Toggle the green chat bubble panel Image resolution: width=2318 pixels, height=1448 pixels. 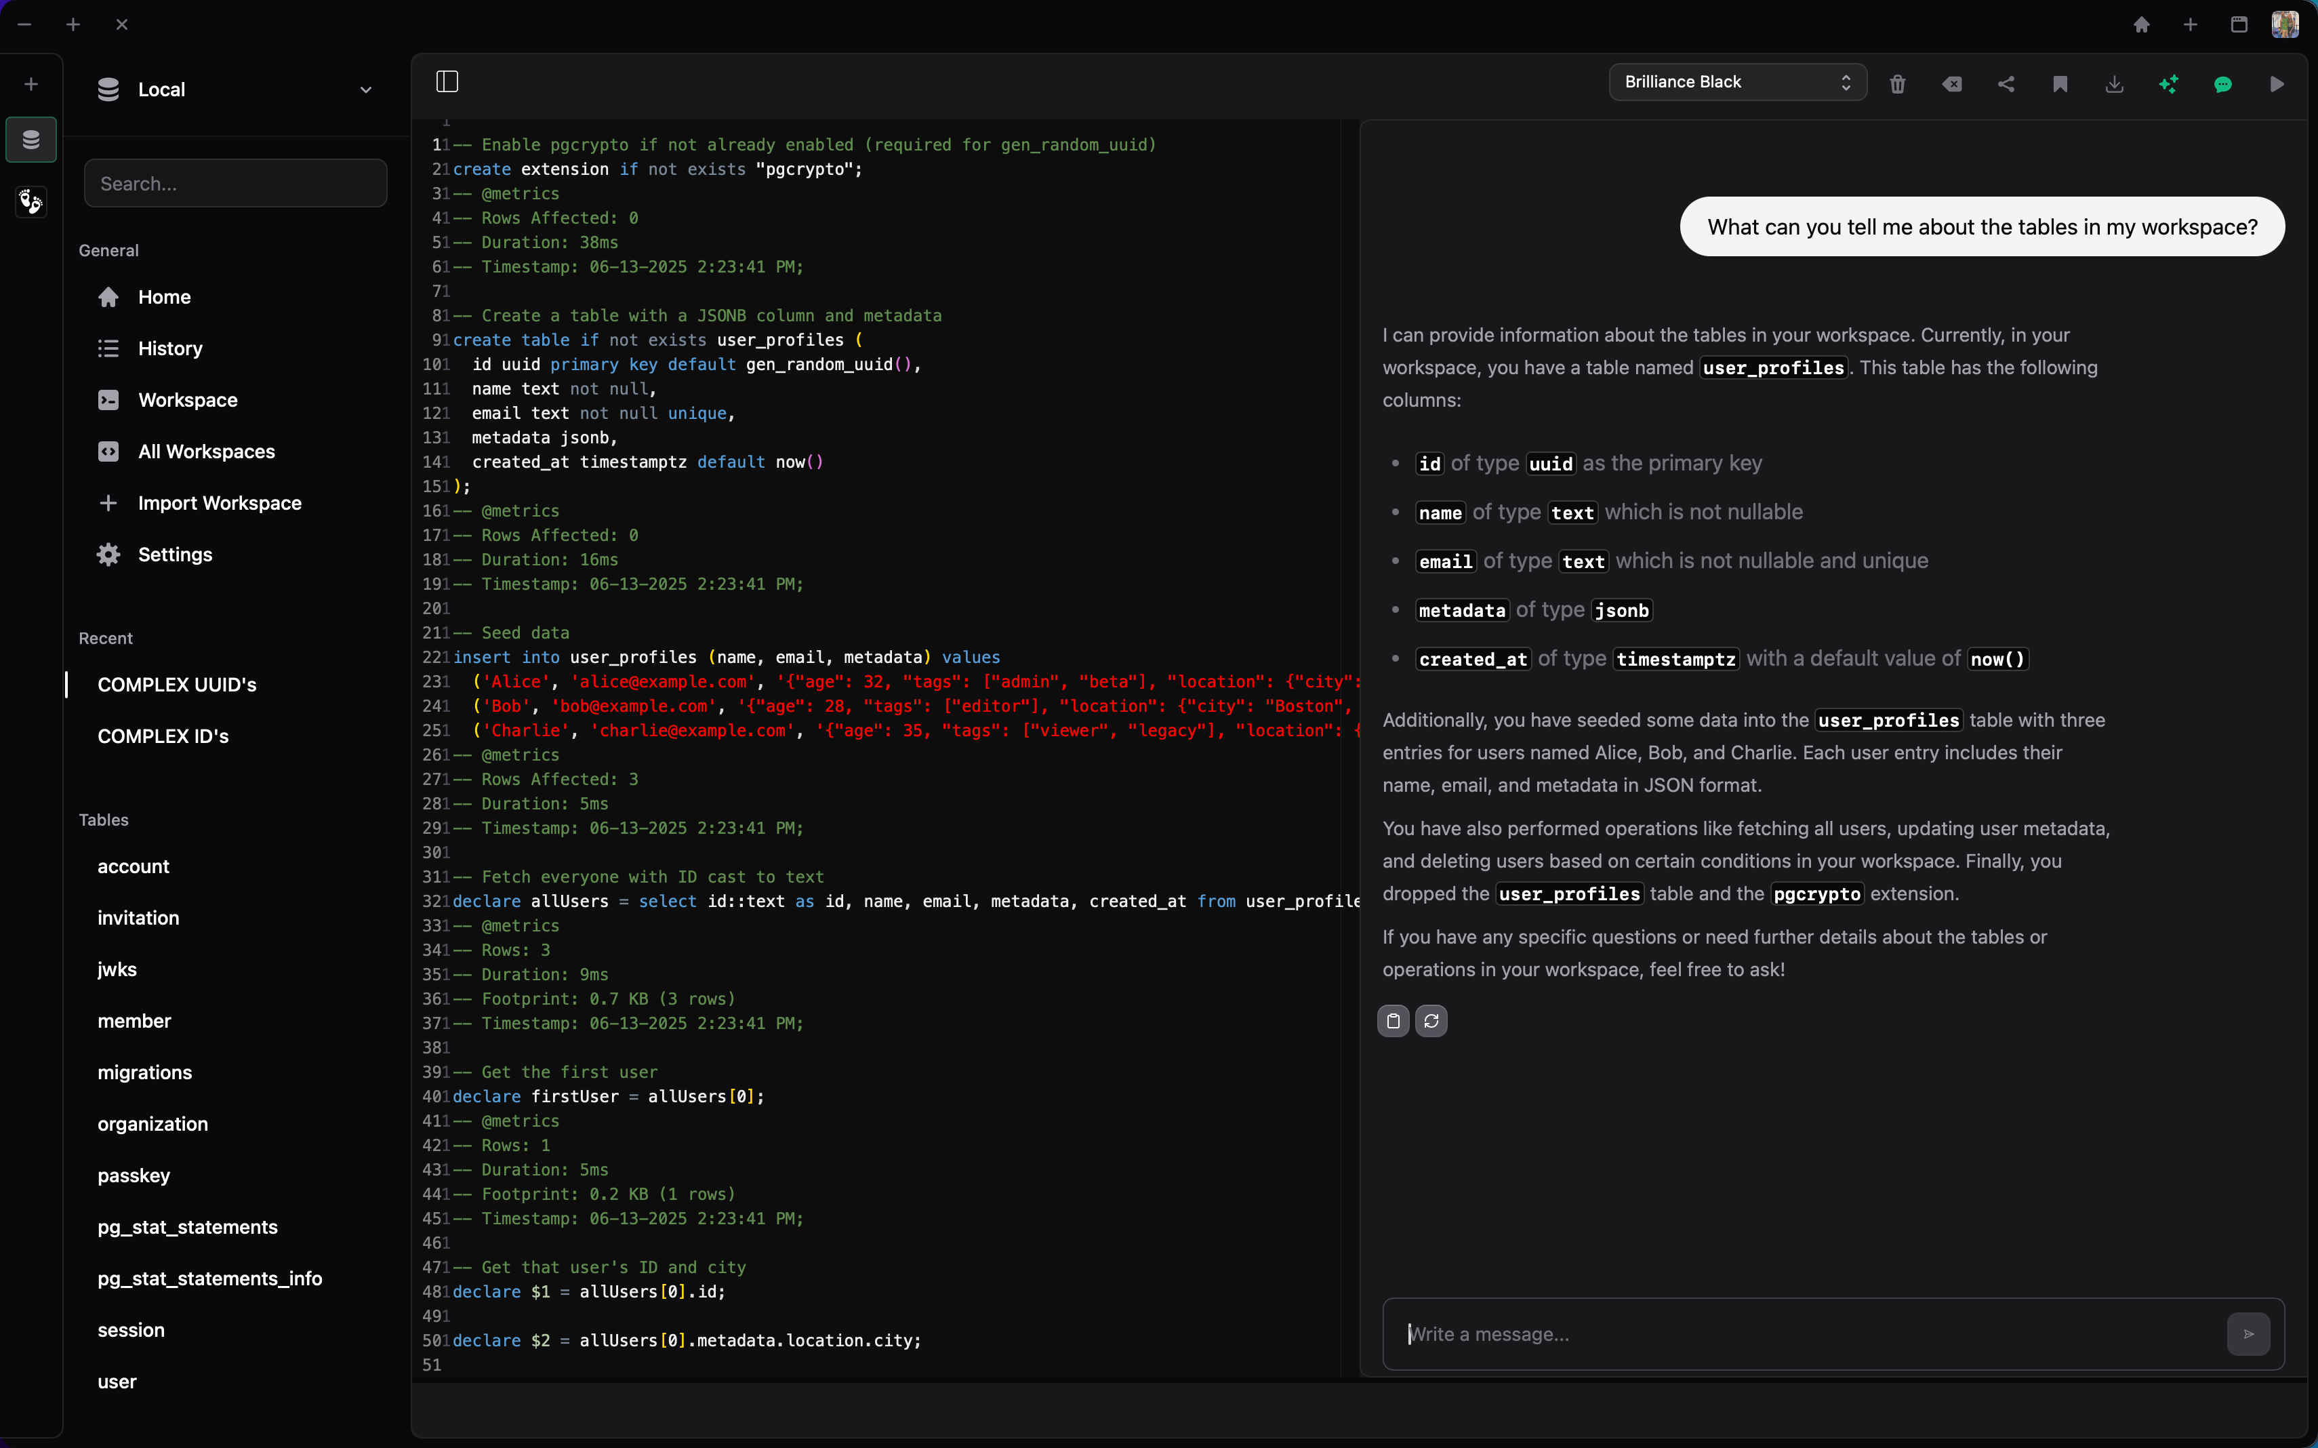point(2223,84)
